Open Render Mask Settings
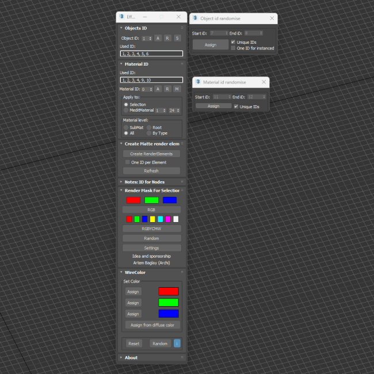The width and height of the screenshot is (374, 374). [x=152, y=248]
